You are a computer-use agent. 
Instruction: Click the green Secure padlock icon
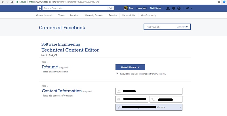click(x=17, y=2)
